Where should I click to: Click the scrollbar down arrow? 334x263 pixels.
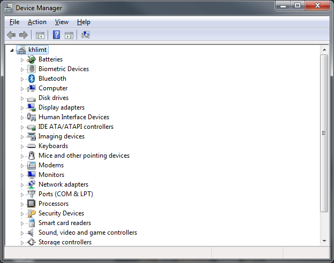pos(324,241)
